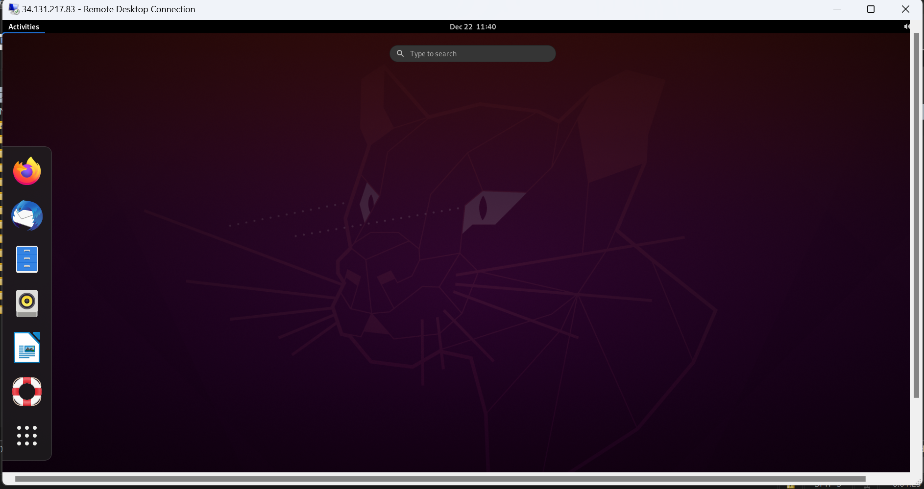Minimize the Remote Desktop Connection window
924x489 pixels.
coord(837,9)
